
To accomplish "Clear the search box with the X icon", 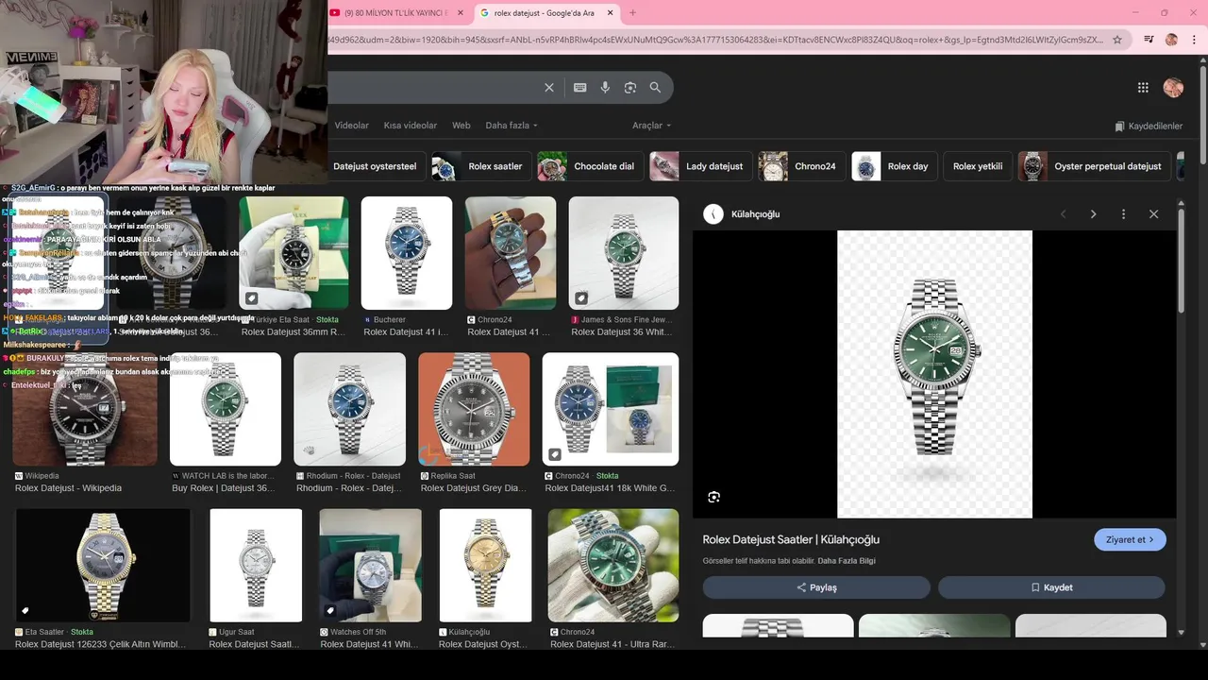I will (549, 88).
